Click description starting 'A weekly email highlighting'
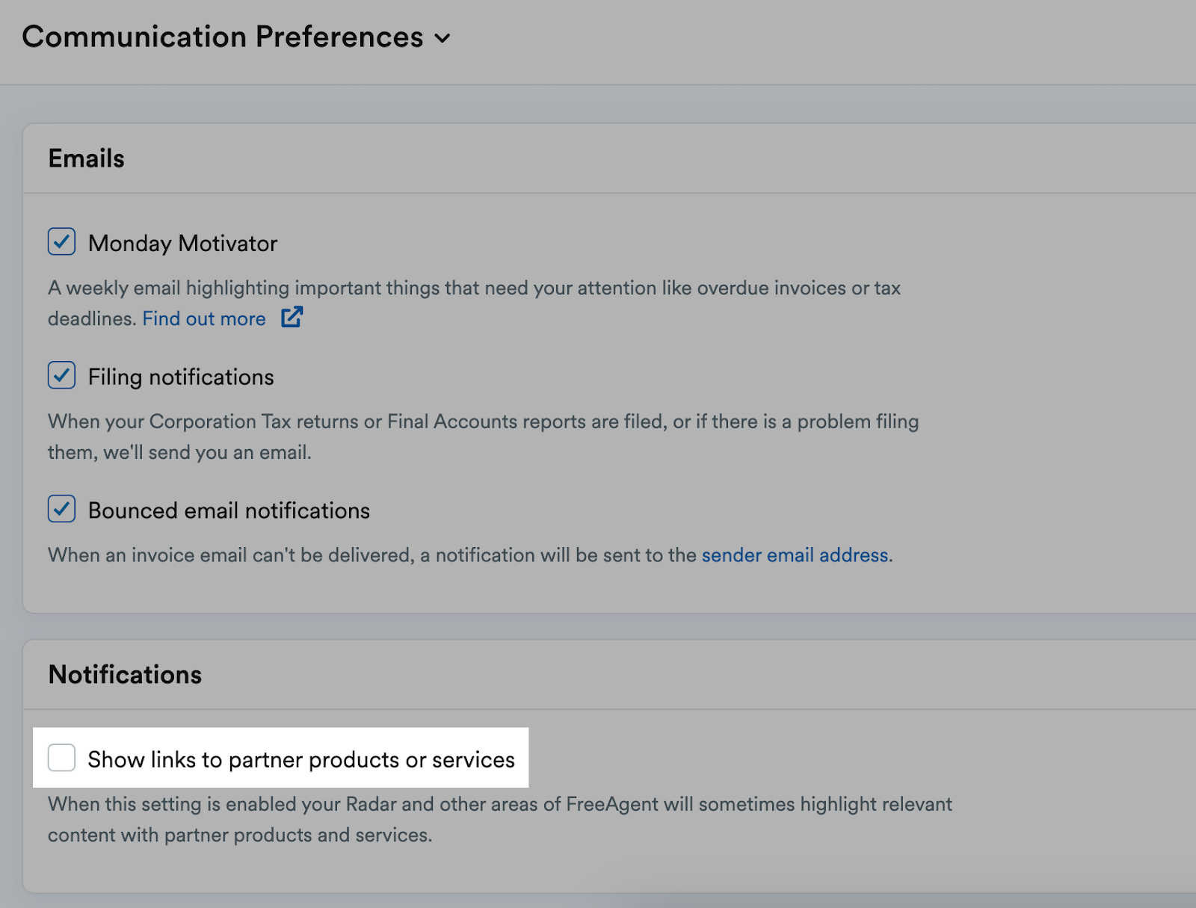This screenshot has width=1196, height=908. pyautogui.click(x=474, y=303)
